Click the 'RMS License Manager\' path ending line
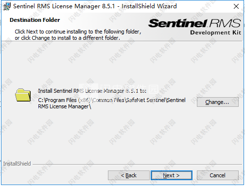This screenshot has height=186, width=245. coord(65,106)
